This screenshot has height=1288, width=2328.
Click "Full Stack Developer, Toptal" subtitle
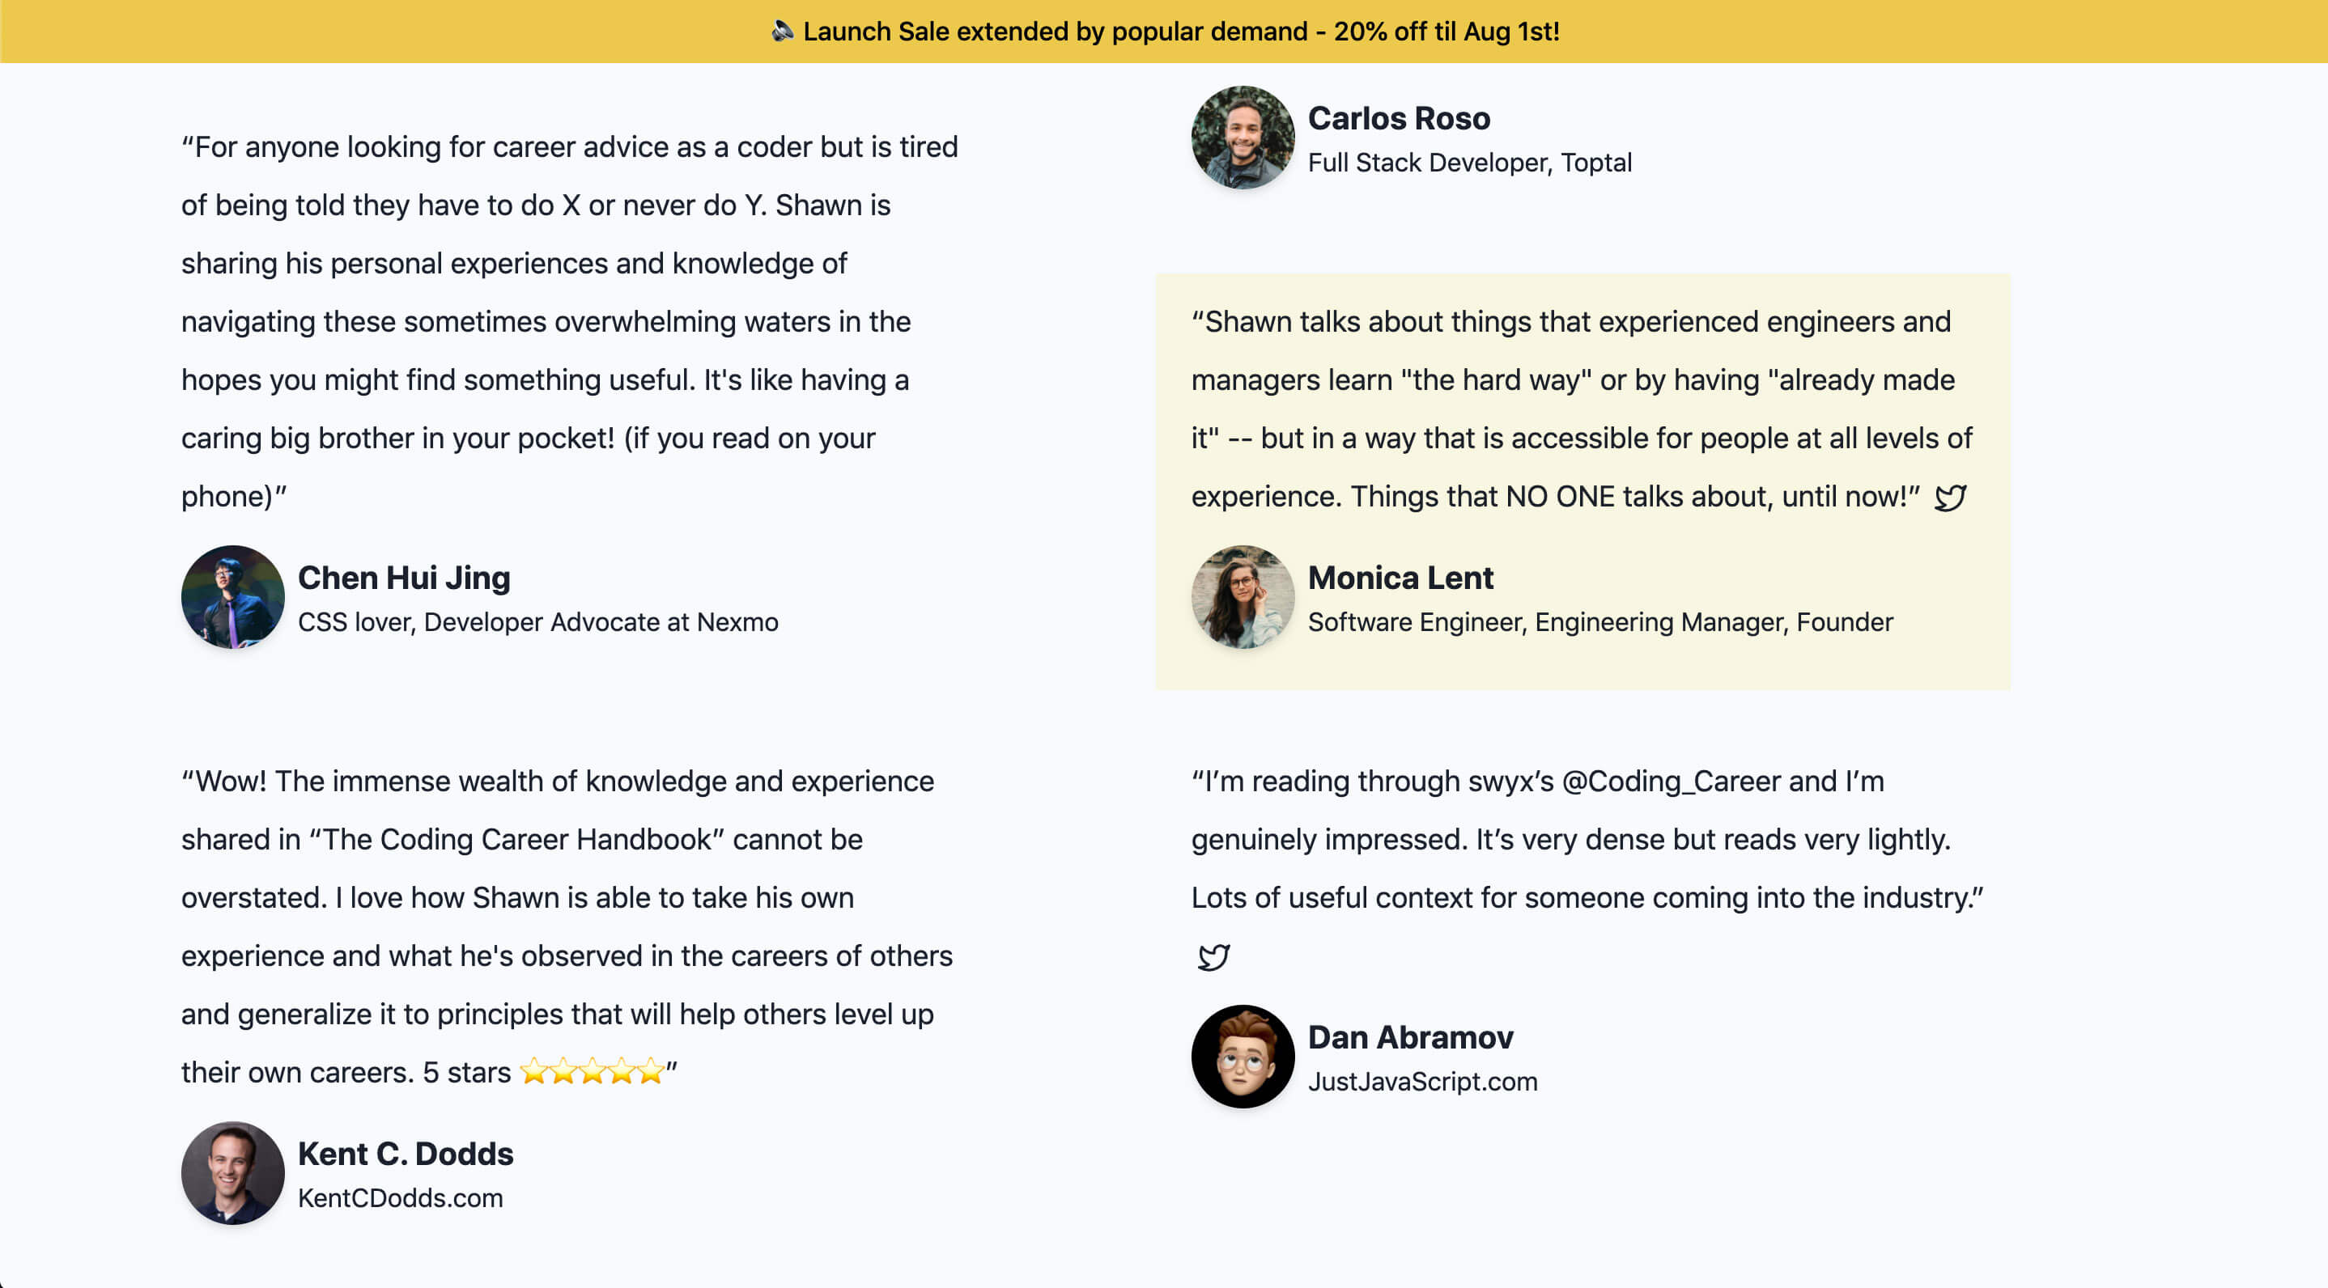coord(1469,163)
